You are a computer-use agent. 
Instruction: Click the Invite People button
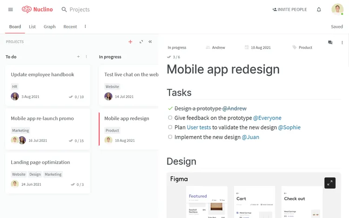coord(289,10)
